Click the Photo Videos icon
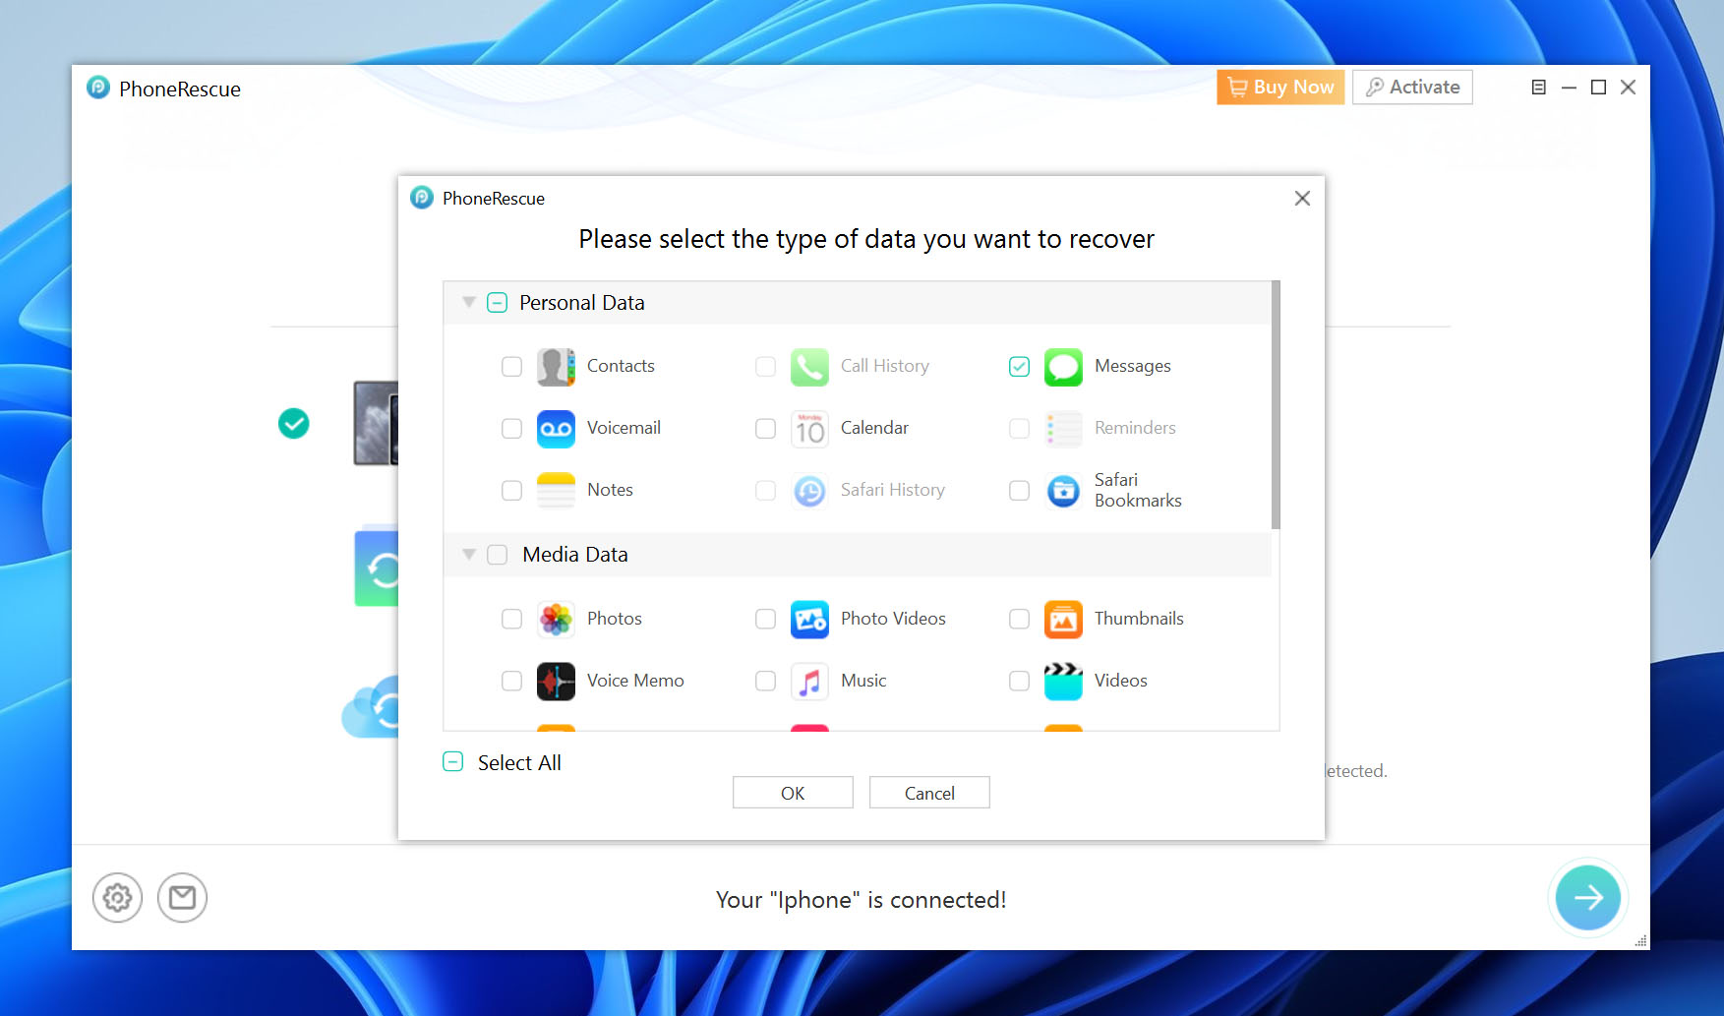The height and width of the screenshot is (1016, 1724). point(809,620)
